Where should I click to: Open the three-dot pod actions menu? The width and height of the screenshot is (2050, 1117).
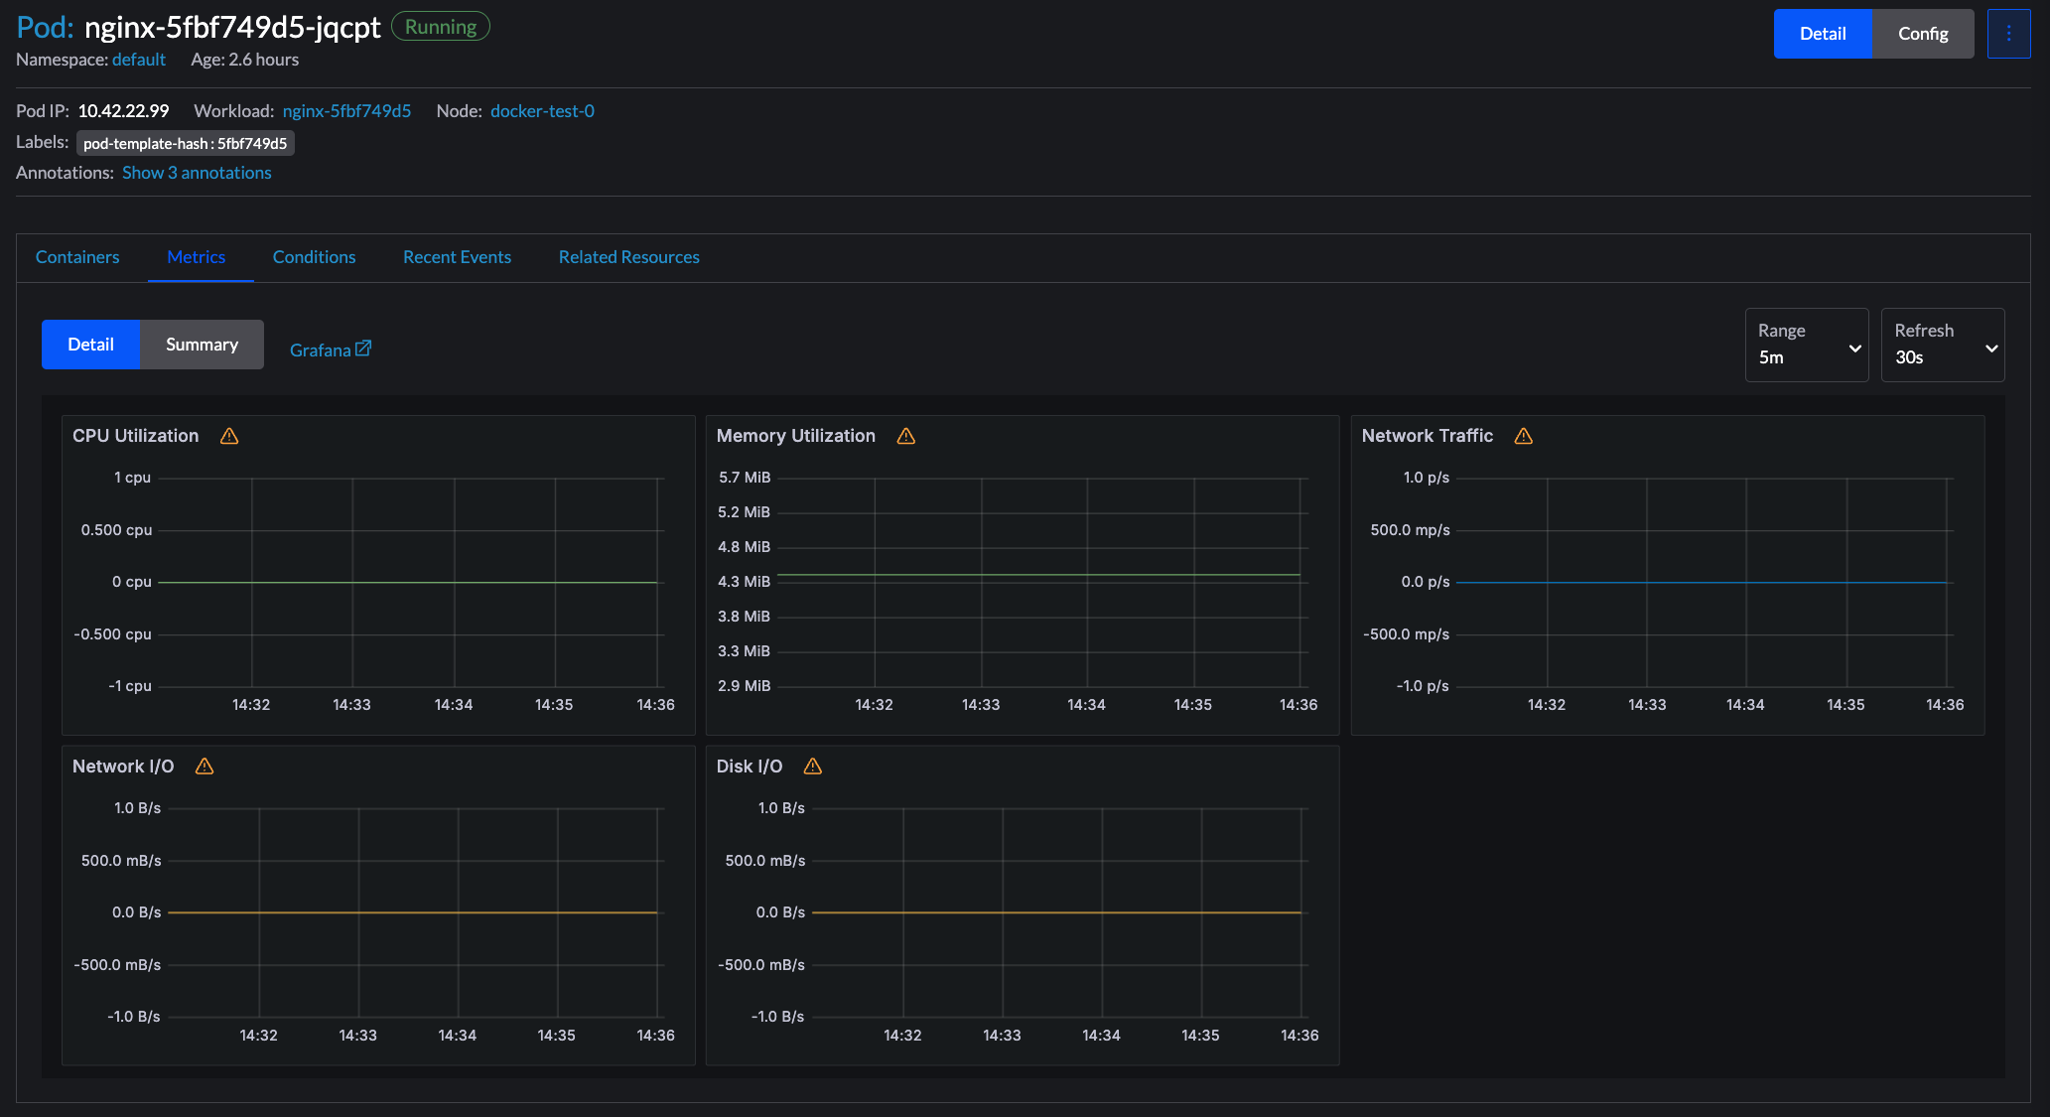click(x=2008, y=34)
